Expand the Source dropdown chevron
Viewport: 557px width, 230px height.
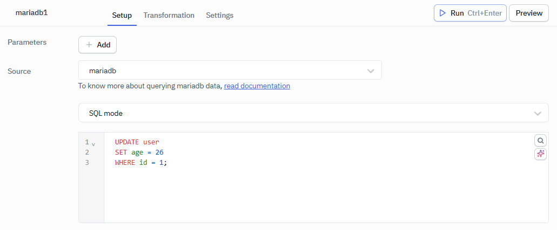[371, 71]
